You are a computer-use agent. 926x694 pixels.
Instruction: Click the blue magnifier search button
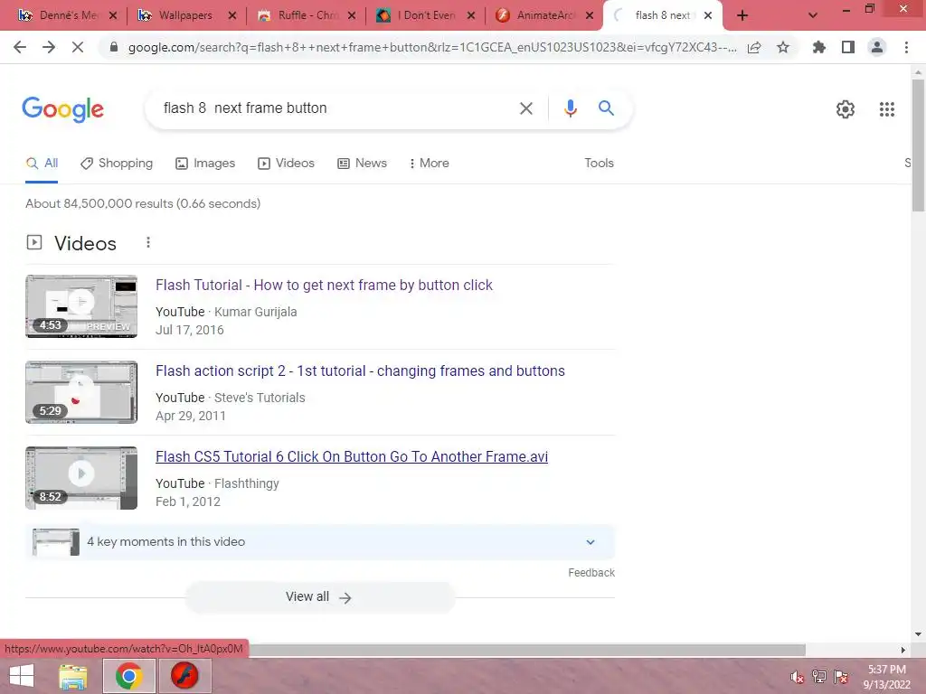coord(606,108)
